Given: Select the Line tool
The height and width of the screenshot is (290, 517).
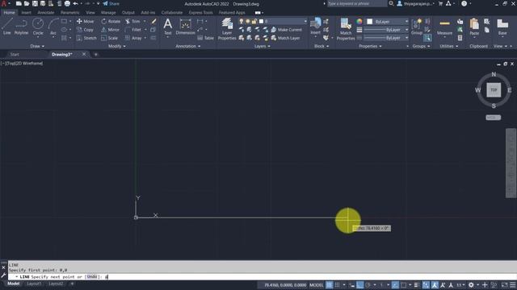Looking at the screenshot, I should (x=7, y=27).
